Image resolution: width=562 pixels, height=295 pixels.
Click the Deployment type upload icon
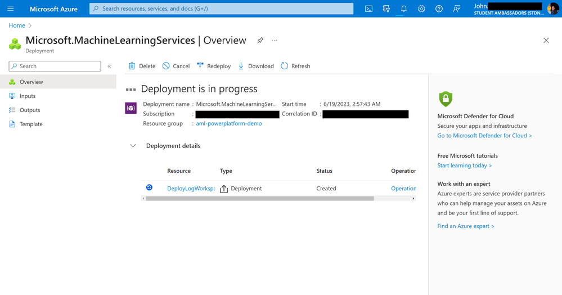click(224, 189)
